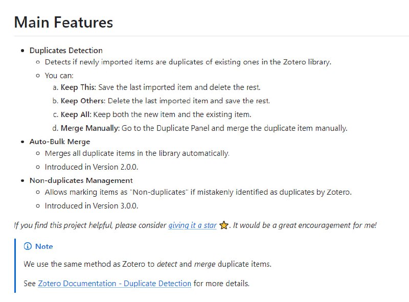The height and width of the screenshot is (302, 409).
Task: Open Zotero Documentation - Duplicate Detection link
Action: tap(115, 283)
